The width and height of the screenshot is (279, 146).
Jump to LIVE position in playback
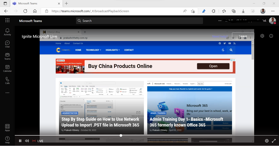(38, 141)
